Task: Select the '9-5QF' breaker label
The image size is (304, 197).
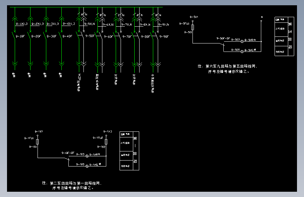Action: tap(90, 36)
